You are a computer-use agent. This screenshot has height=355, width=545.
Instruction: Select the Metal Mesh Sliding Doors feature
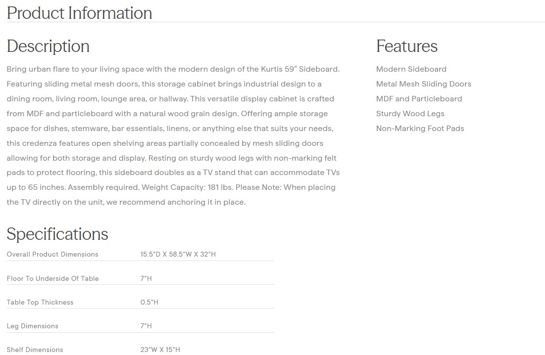(423, 84)
